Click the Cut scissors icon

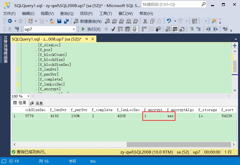(x=145, y=21)
